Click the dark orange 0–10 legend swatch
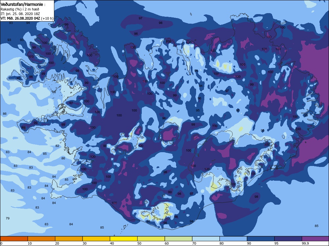 coord(14,239)
